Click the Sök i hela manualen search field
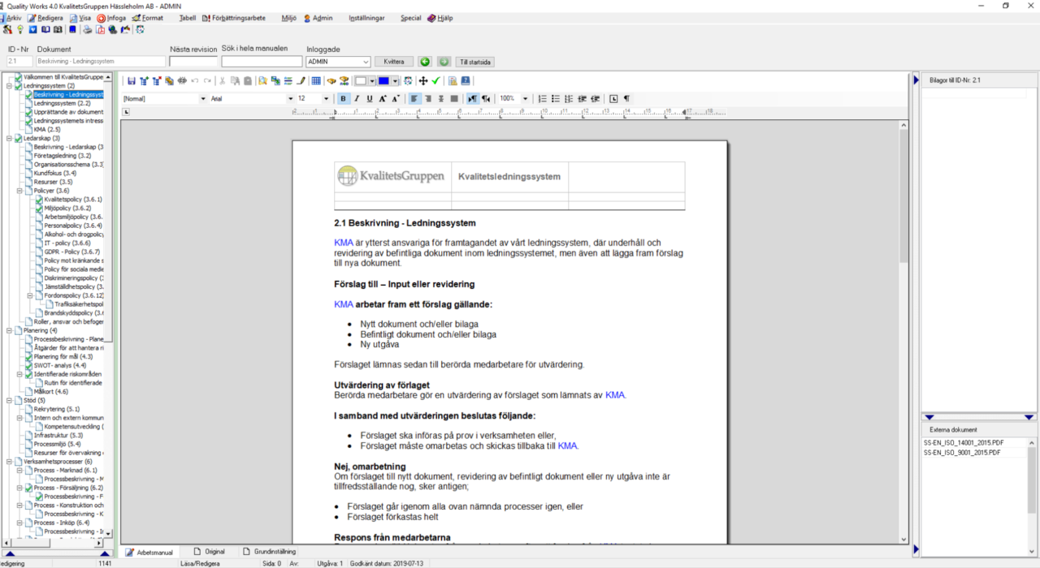 click(x=262, y=62)
